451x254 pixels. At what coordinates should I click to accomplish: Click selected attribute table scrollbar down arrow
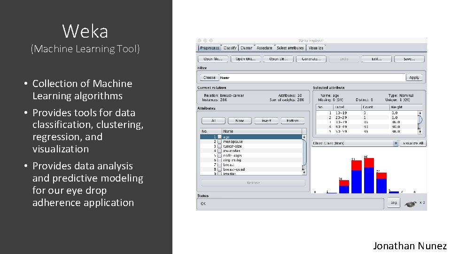(x=420, y=132)
